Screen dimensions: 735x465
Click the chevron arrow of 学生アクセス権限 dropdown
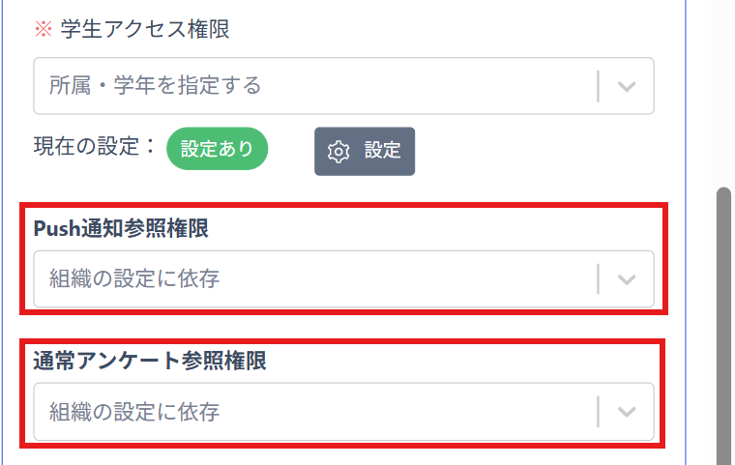627,86
